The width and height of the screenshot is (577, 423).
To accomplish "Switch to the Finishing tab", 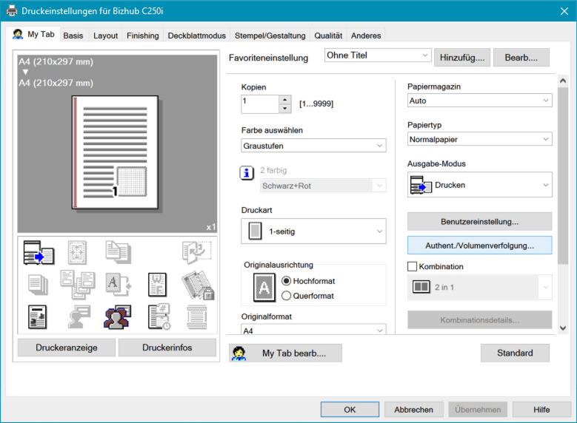I will click(142, 35).
